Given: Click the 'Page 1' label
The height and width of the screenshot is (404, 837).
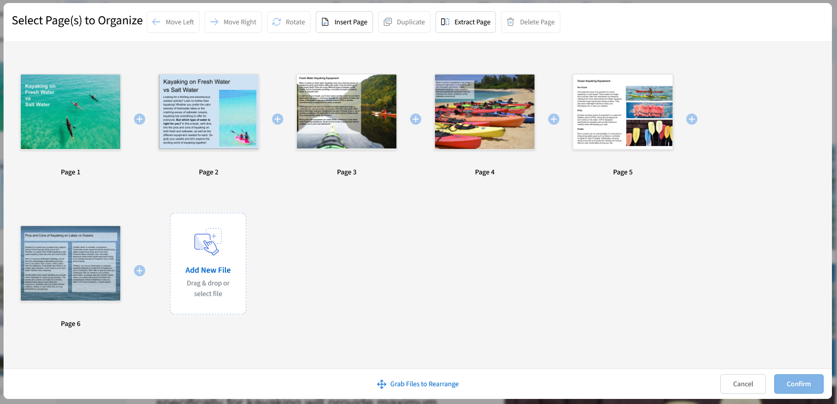Looking at the screenshot, I should (x=71, y=172).
